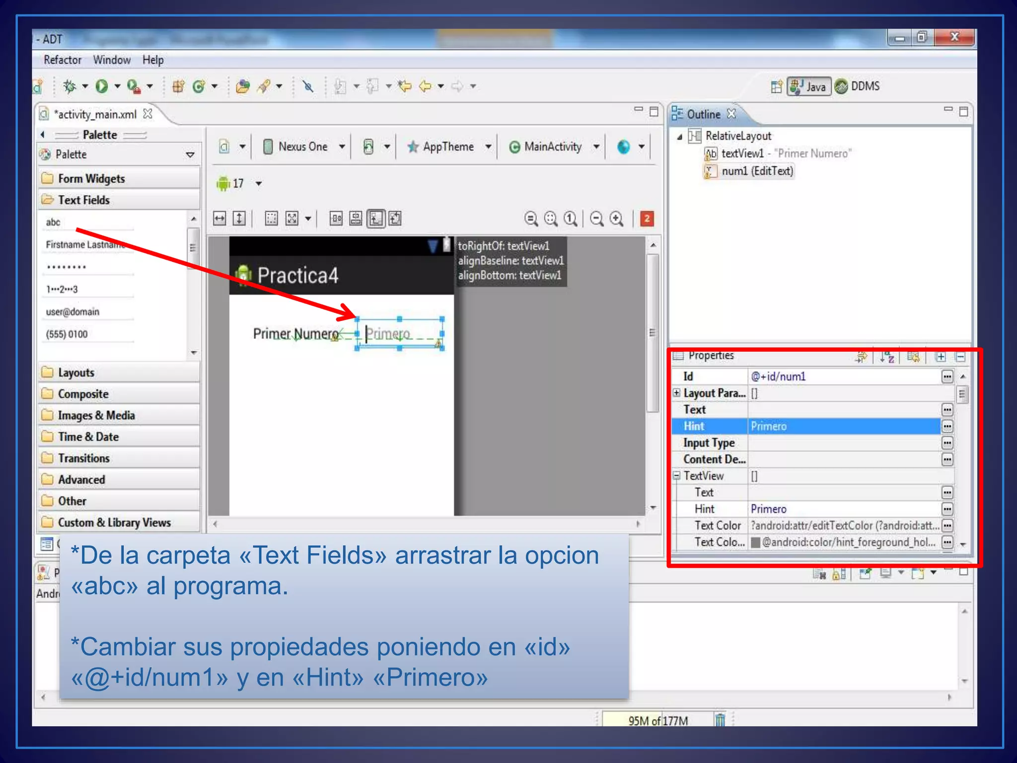Toggle fill width layout icon
Viewport: 1017px width, 763px height.
coord(219,219)
